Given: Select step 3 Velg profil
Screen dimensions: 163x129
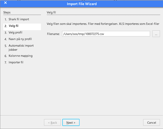Looking at the screenshot, I should (x=15, y=32).
